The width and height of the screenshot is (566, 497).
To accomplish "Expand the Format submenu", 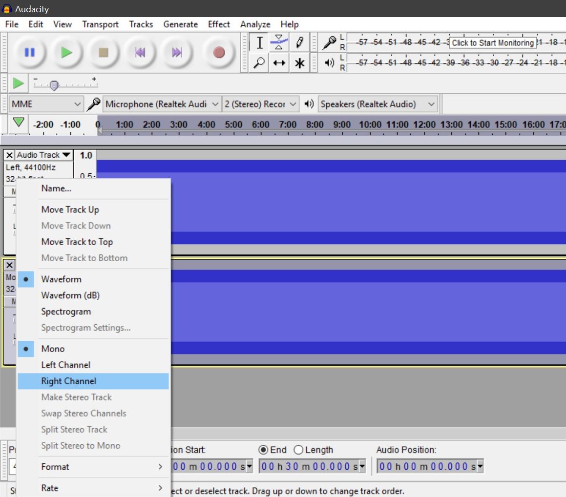I will [55, 467].
